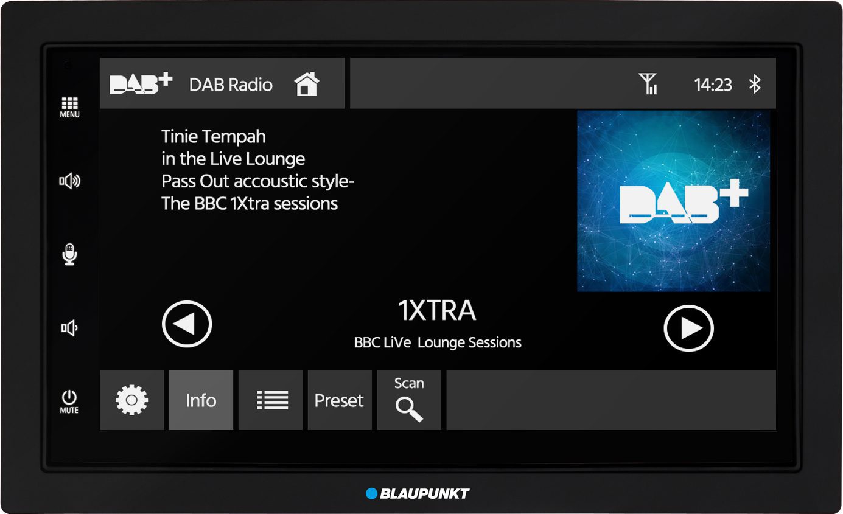Tap the Bluetooth status icon
This screenshot has width=843, height=514.
[757, 85]
